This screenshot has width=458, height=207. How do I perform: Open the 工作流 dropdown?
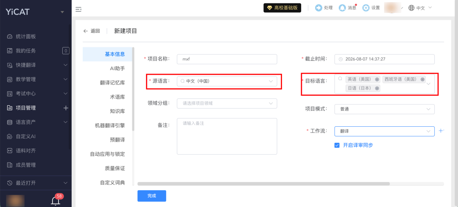384,131
